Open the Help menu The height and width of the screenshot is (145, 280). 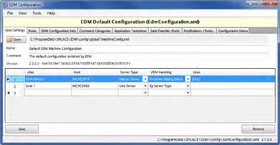pyautogui.click(x=51, y=13)
